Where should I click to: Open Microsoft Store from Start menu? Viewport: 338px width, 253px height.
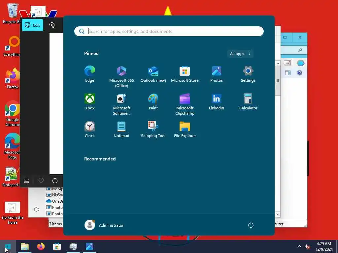coord(185,74)
